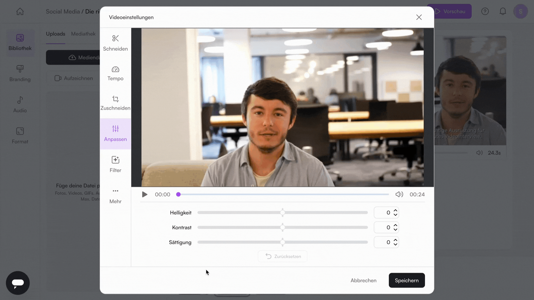Screen dimensions: 534x300
Task: Click the video timeline playhead dot
Action: click(x=178, y=194)
